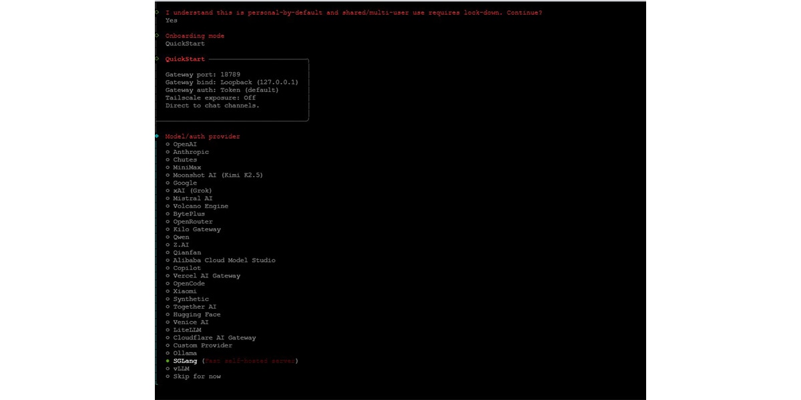Image resolution: width=801 pixels, height=400 pixels.
Task: Select Qwen as the model provider
Action: click(x=180, y=237)
